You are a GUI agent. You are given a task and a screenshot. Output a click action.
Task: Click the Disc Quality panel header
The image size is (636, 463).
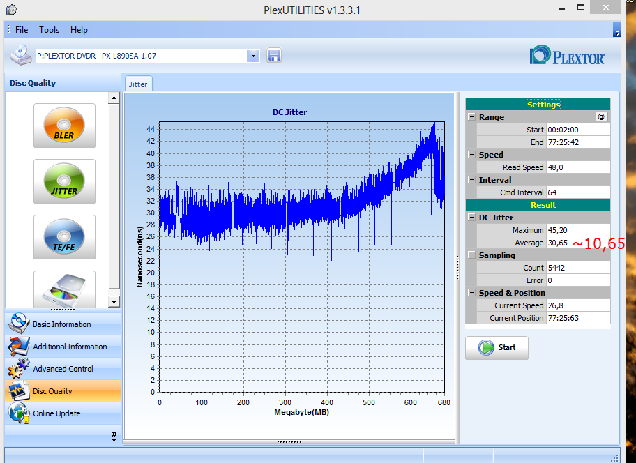(63, 83)
